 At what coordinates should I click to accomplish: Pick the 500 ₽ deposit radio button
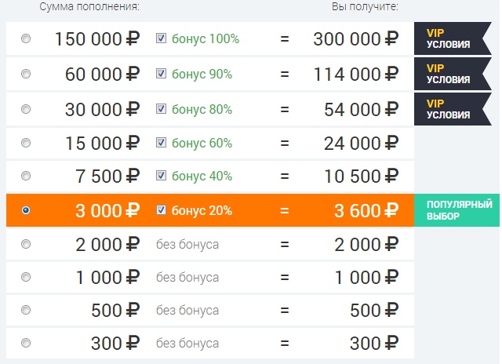point(26,310)
